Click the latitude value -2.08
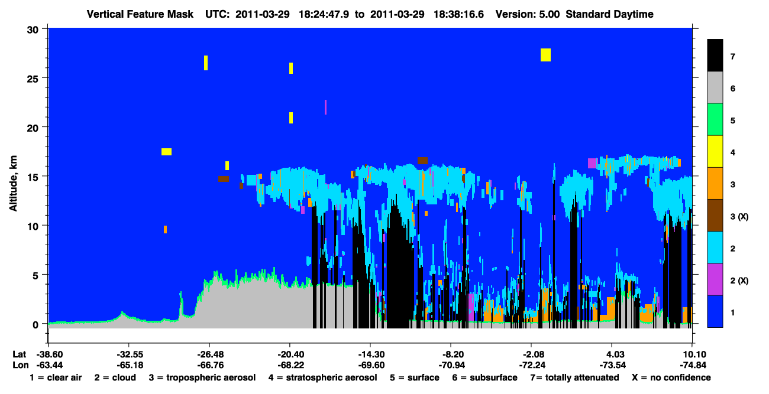The height and width of the screenshot is (394, 769). [531, 354]
